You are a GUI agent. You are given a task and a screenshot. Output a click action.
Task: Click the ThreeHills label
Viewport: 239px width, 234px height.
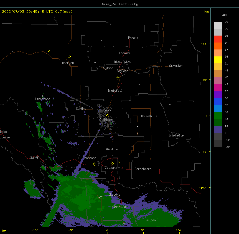[x=149, y=116]
